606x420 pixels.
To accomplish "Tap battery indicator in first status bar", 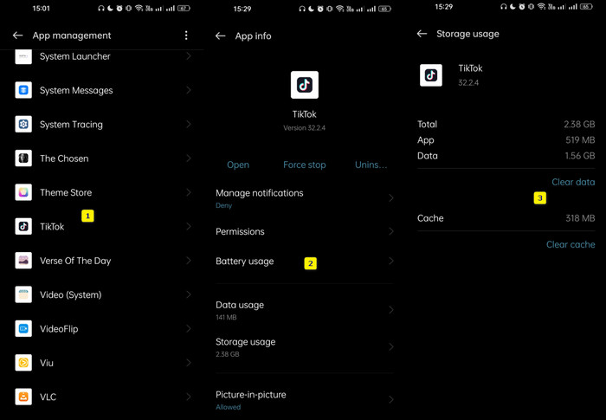I will [x=184, y=8].
